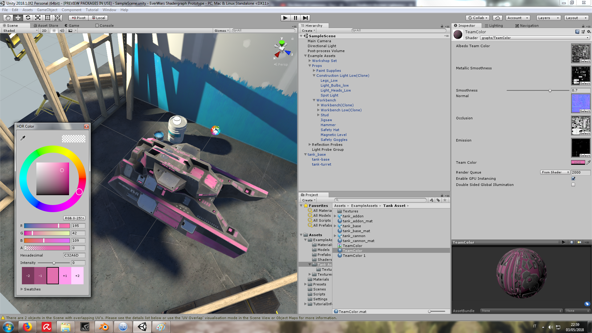Image resolution: width=592 pixels, height=333 pixels.
Task: Toggle 2D view mode
Action: [x=44, y=31]
